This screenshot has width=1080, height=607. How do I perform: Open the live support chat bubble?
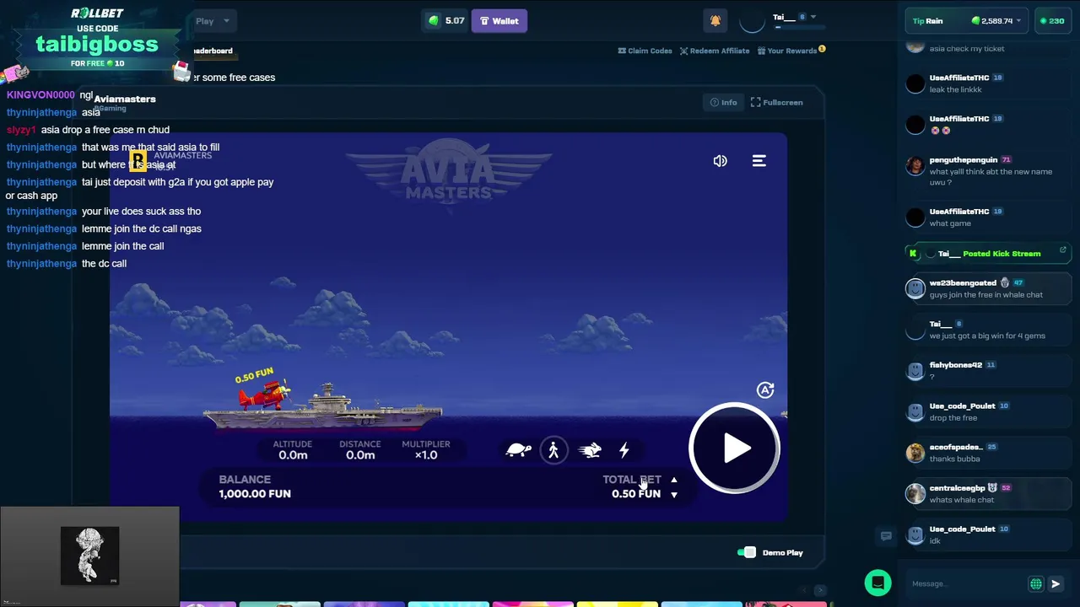877,583
